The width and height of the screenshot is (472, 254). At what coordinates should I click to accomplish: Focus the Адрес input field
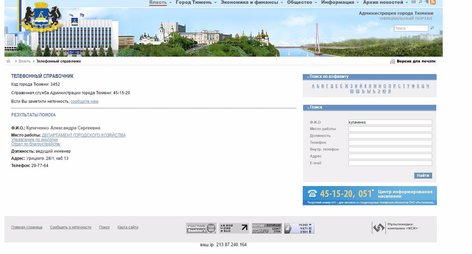click(390, 156)
